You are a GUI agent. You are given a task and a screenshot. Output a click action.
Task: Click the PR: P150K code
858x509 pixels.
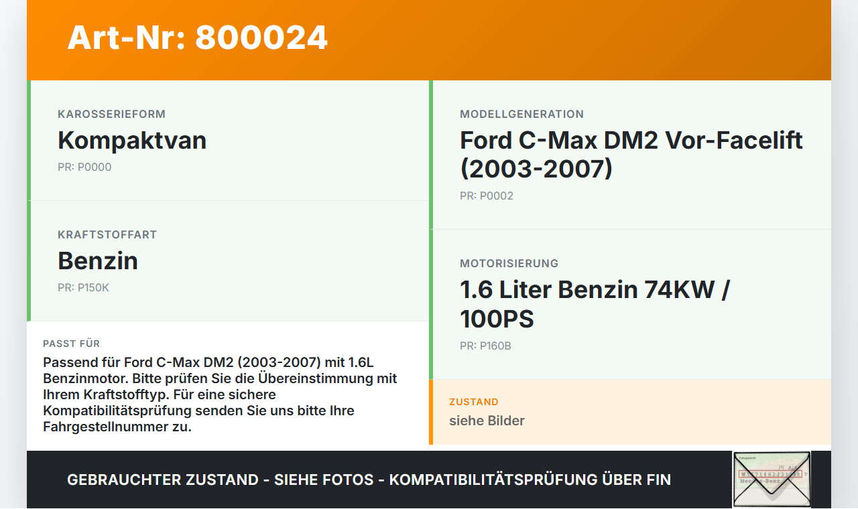(83, 288)
